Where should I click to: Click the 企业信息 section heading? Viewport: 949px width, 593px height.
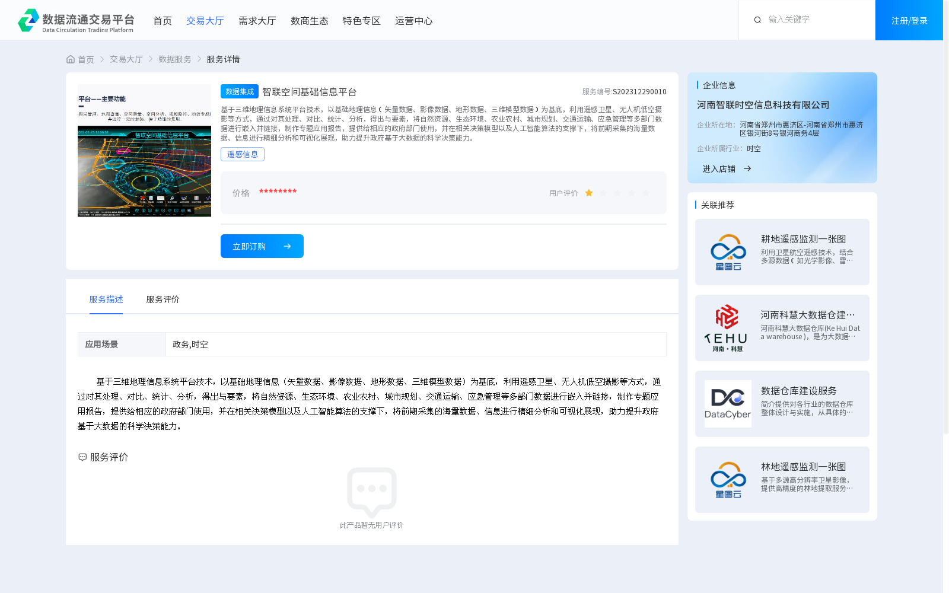719,85
